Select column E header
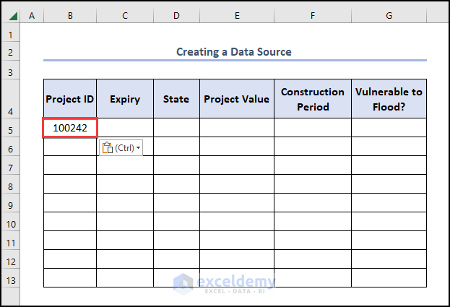The width and height of the screenshot is (450, 307). pyautogui.click(x=237, y=15)
